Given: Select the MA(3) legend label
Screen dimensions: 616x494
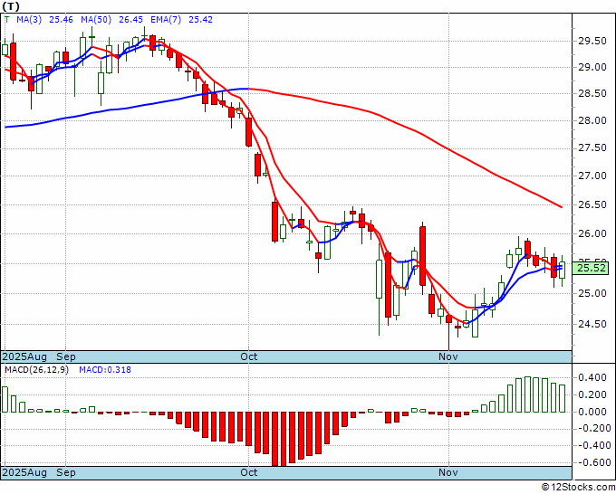Looking at the screenshot, I should coord(29,20).
